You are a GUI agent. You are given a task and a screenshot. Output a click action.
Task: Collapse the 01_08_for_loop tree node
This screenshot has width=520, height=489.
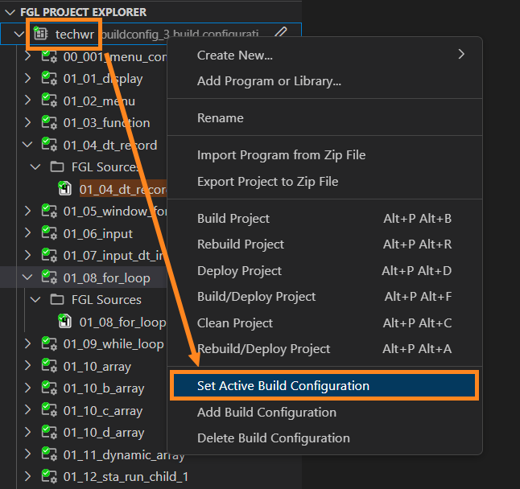[27, 278]
